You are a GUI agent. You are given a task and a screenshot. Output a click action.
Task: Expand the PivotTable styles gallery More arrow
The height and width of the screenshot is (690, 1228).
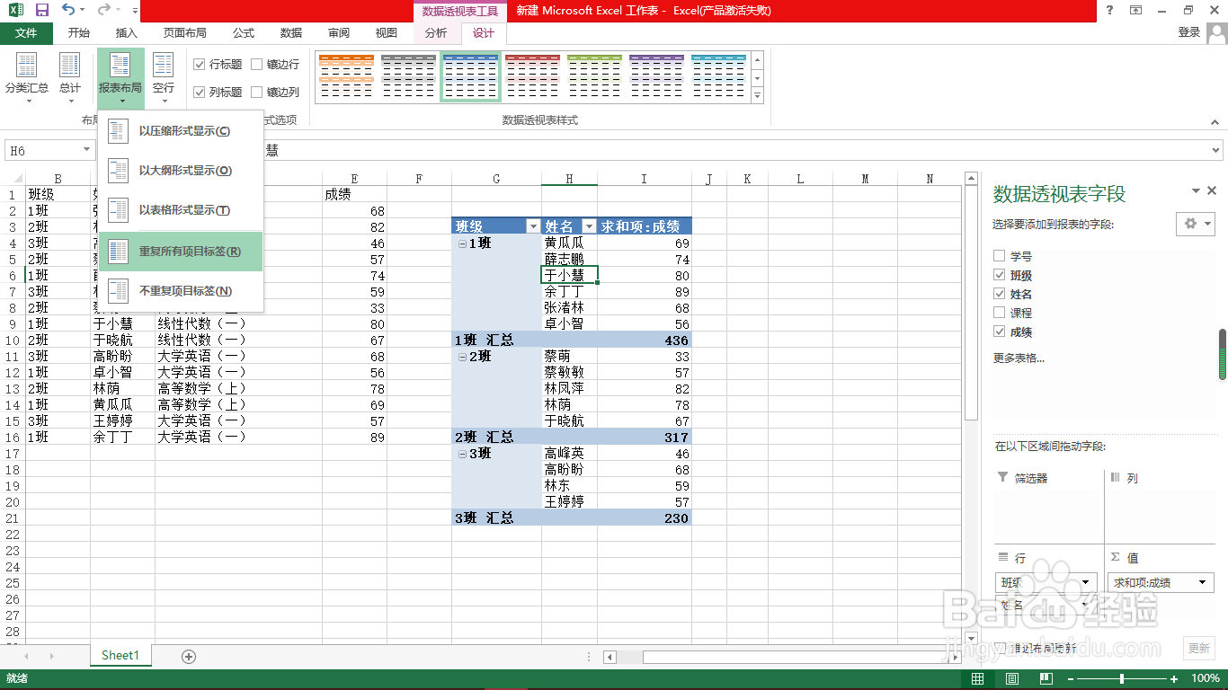(x=757, y=95)
